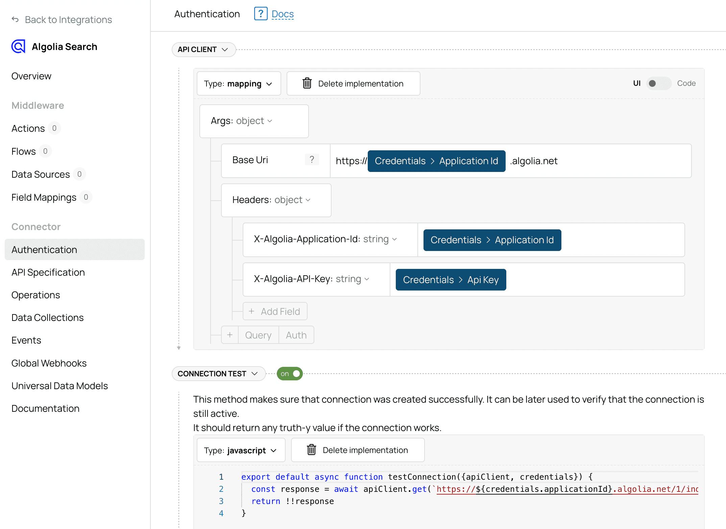Click the Add Field plus button
Screen dimensions: 726x529
(275, 311)
